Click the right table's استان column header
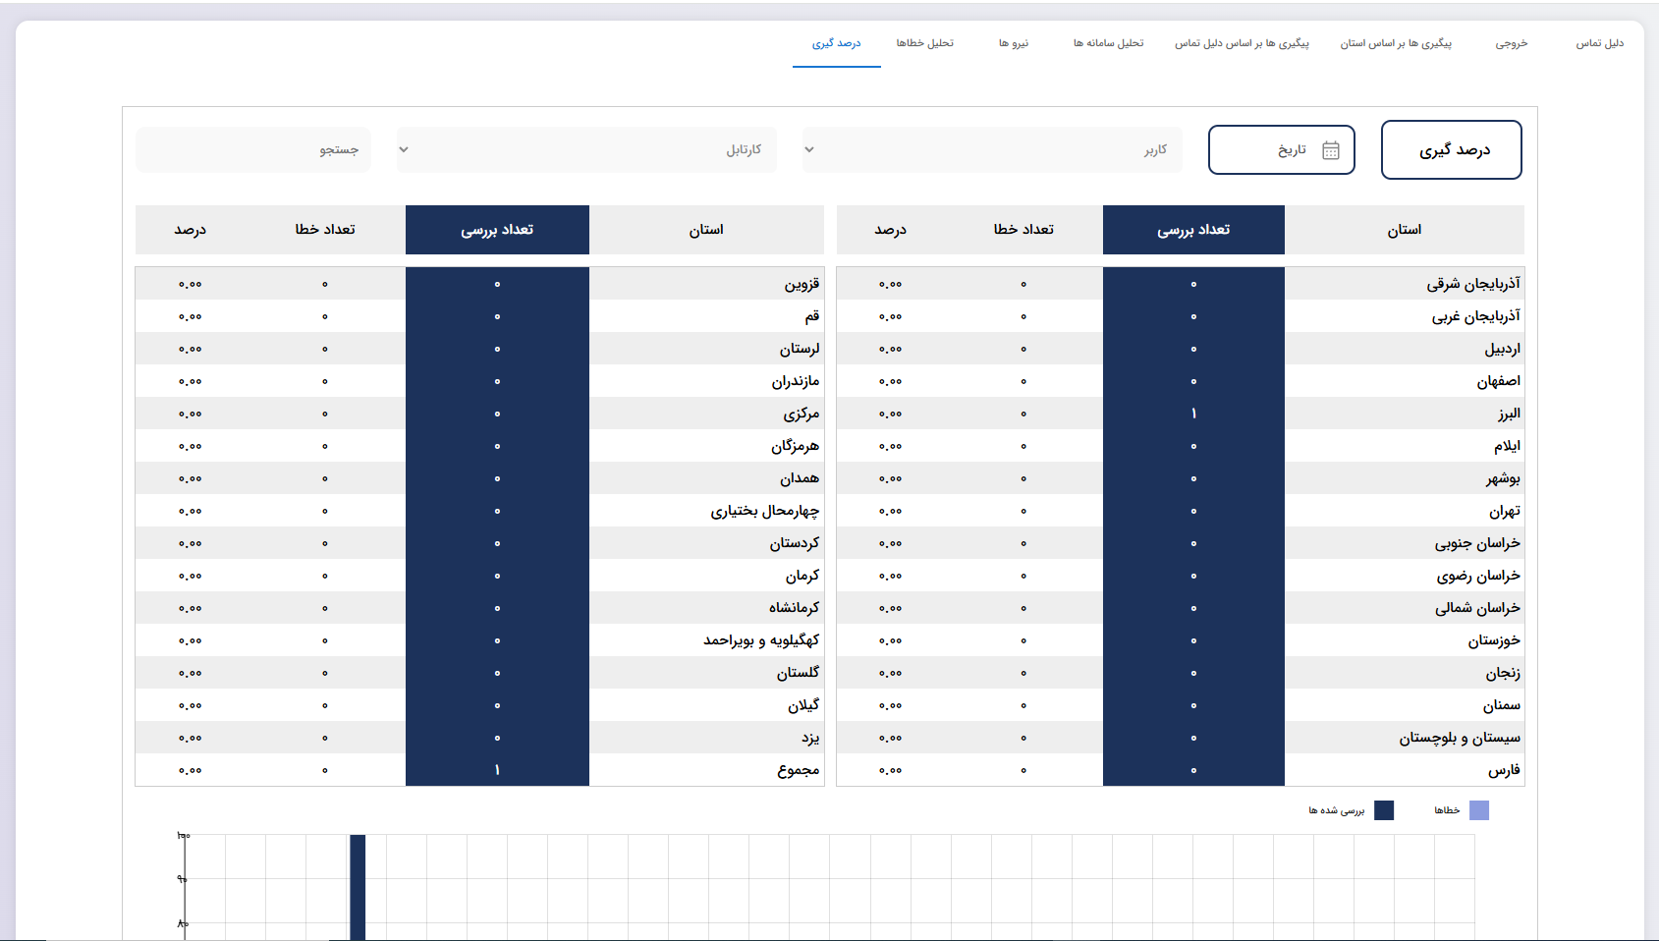 (x=1405, y=230)
